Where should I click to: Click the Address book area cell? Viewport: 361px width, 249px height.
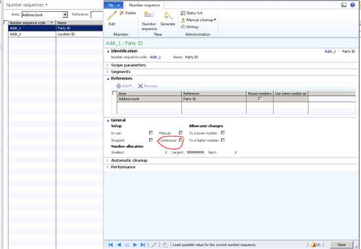coord(149,99)
